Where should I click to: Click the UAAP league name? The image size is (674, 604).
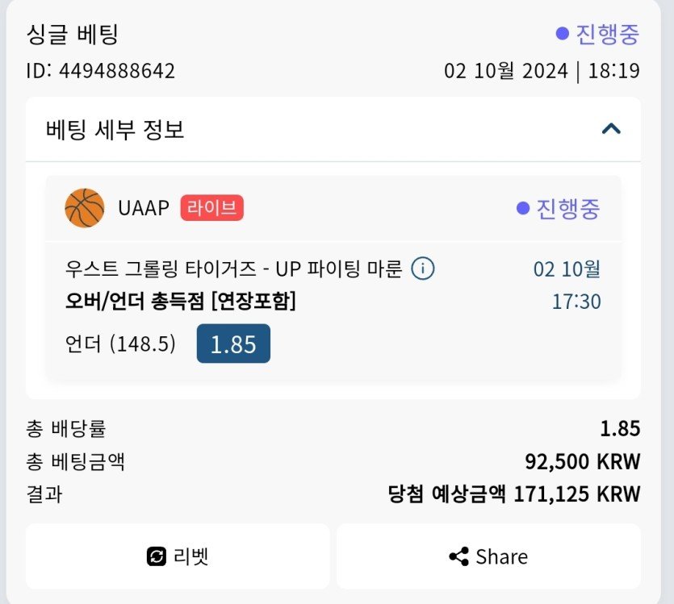coord(143,209)
